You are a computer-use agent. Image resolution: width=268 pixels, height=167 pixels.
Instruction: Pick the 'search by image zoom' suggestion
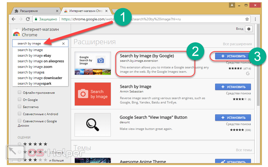click(x=35, y=67)
